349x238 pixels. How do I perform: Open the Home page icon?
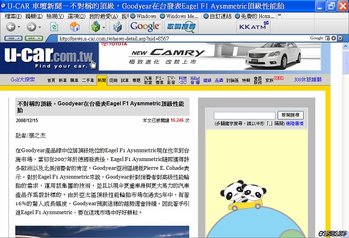pyautogui.click(x=75, y=27)
